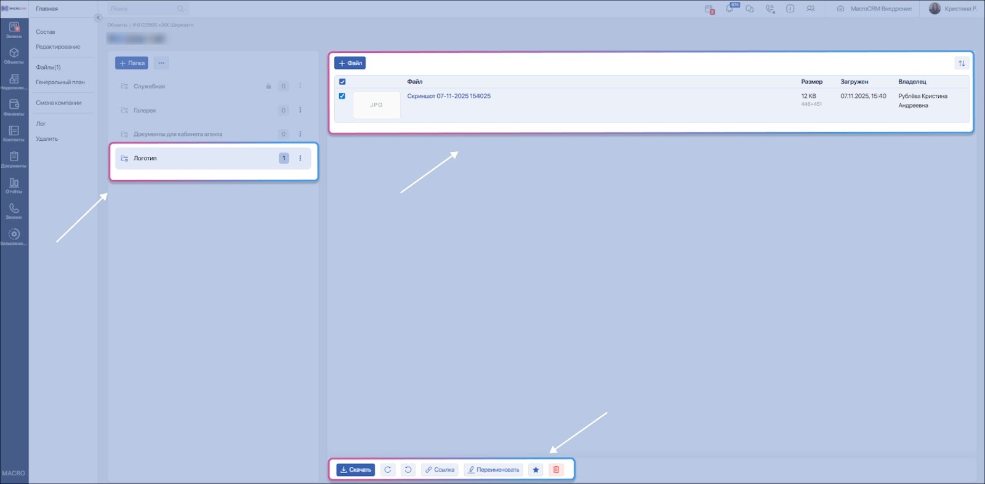Open the three-dot menu for the Логотип folder
The height and width of the screenshot is (484, 985).
[300, 158]
